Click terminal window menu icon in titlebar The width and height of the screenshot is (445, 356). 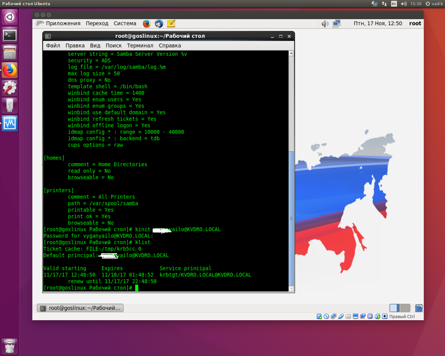point(48,36)
